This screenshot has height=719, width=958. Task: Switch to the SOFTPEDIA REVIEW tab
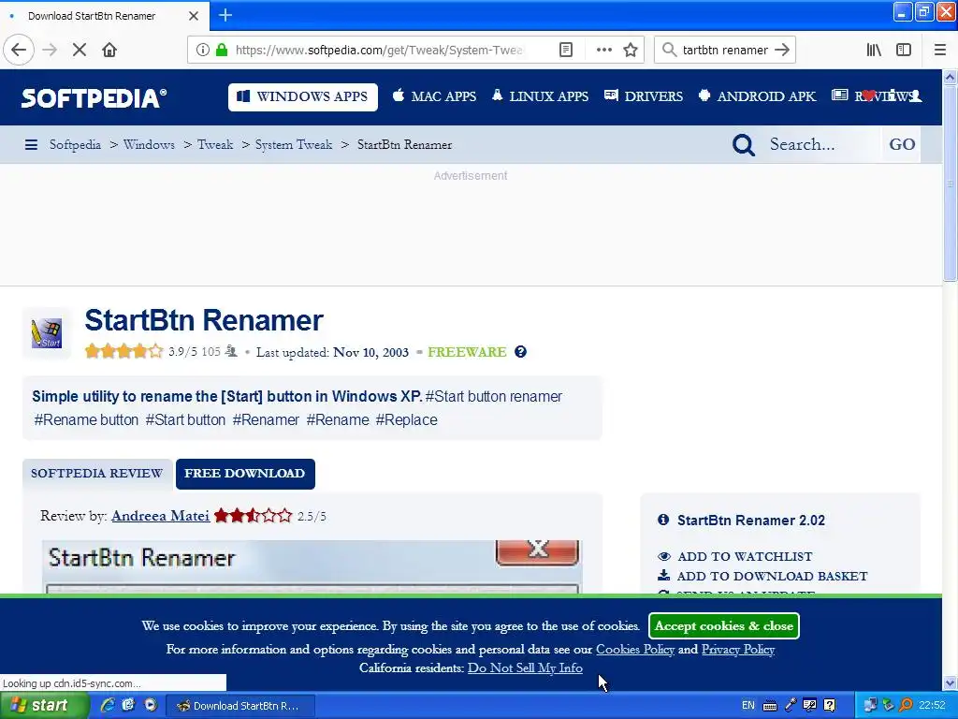click(96, 473)
